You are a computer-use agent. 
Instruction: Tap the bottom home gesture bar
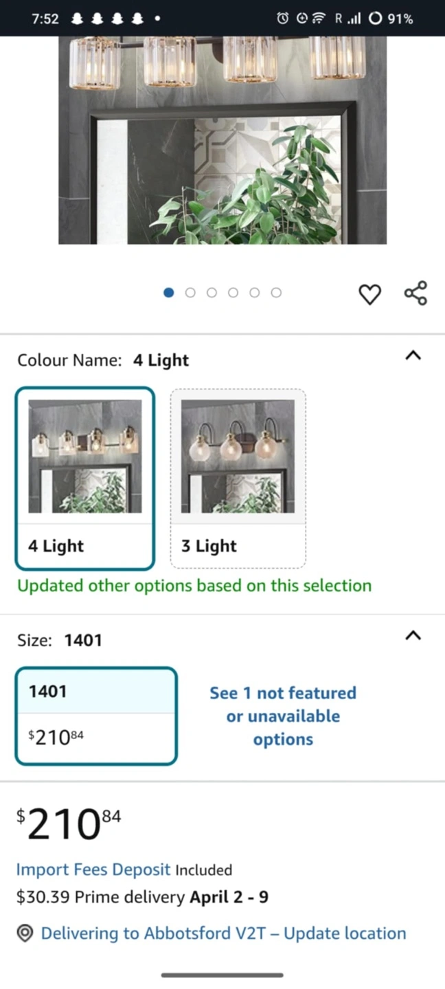223,975
